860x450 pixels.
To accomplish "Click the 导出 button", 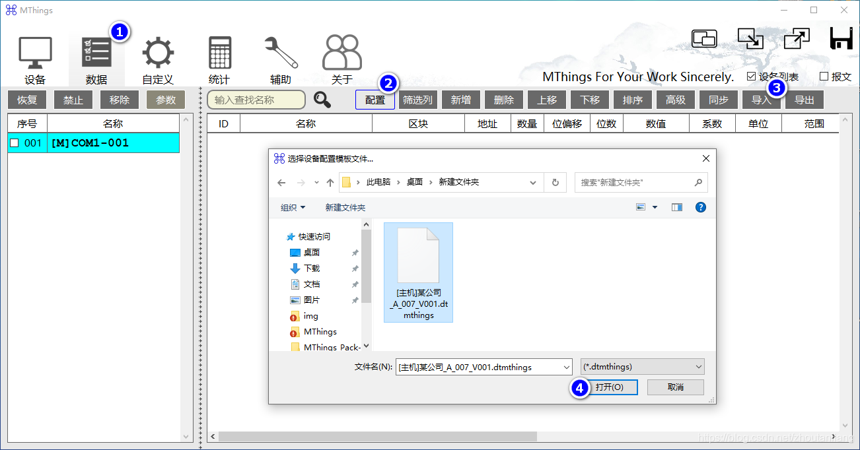I will point(805,100).
